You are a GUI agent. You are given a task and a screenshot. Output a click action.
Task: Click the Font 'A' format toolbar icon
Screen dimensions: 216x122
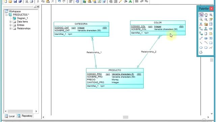(x=130, y=1)
